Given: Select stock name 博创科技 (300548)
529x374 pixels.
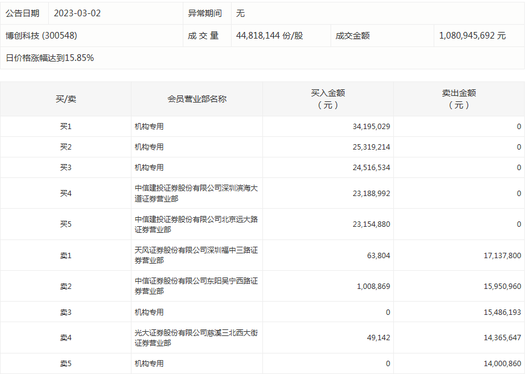Looking at the screenshot, I should pyautogui.click(x=42, y=36).
